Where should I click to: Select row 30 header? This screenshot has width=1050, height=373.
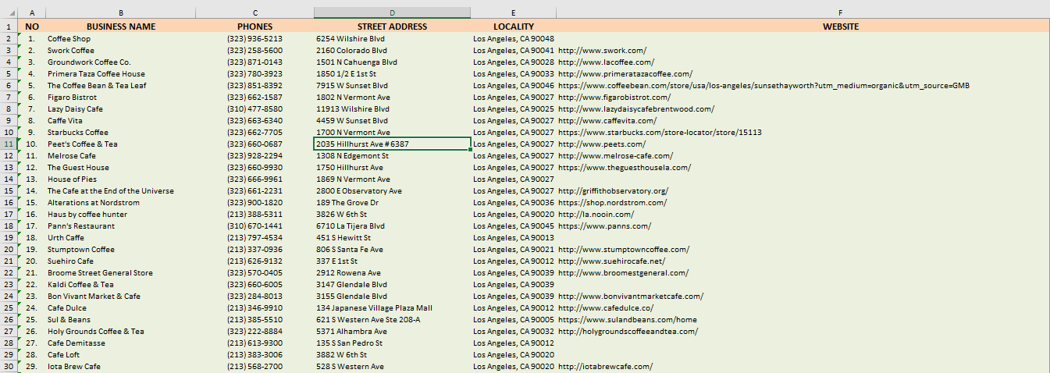coord(9,366)
